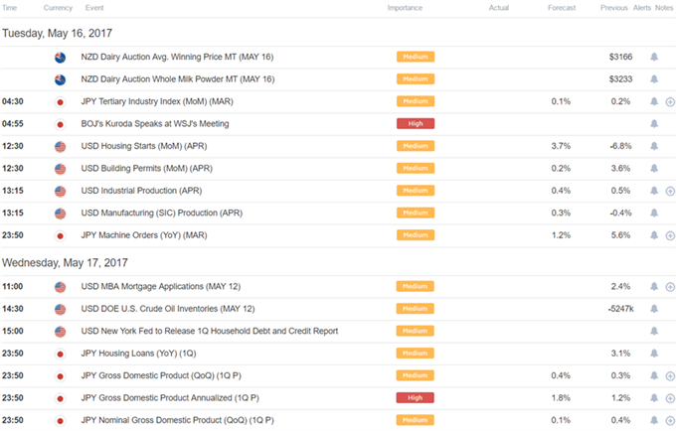Click US flag next to New York Fed event
676x431 pixels.
(x=60, y=332)
